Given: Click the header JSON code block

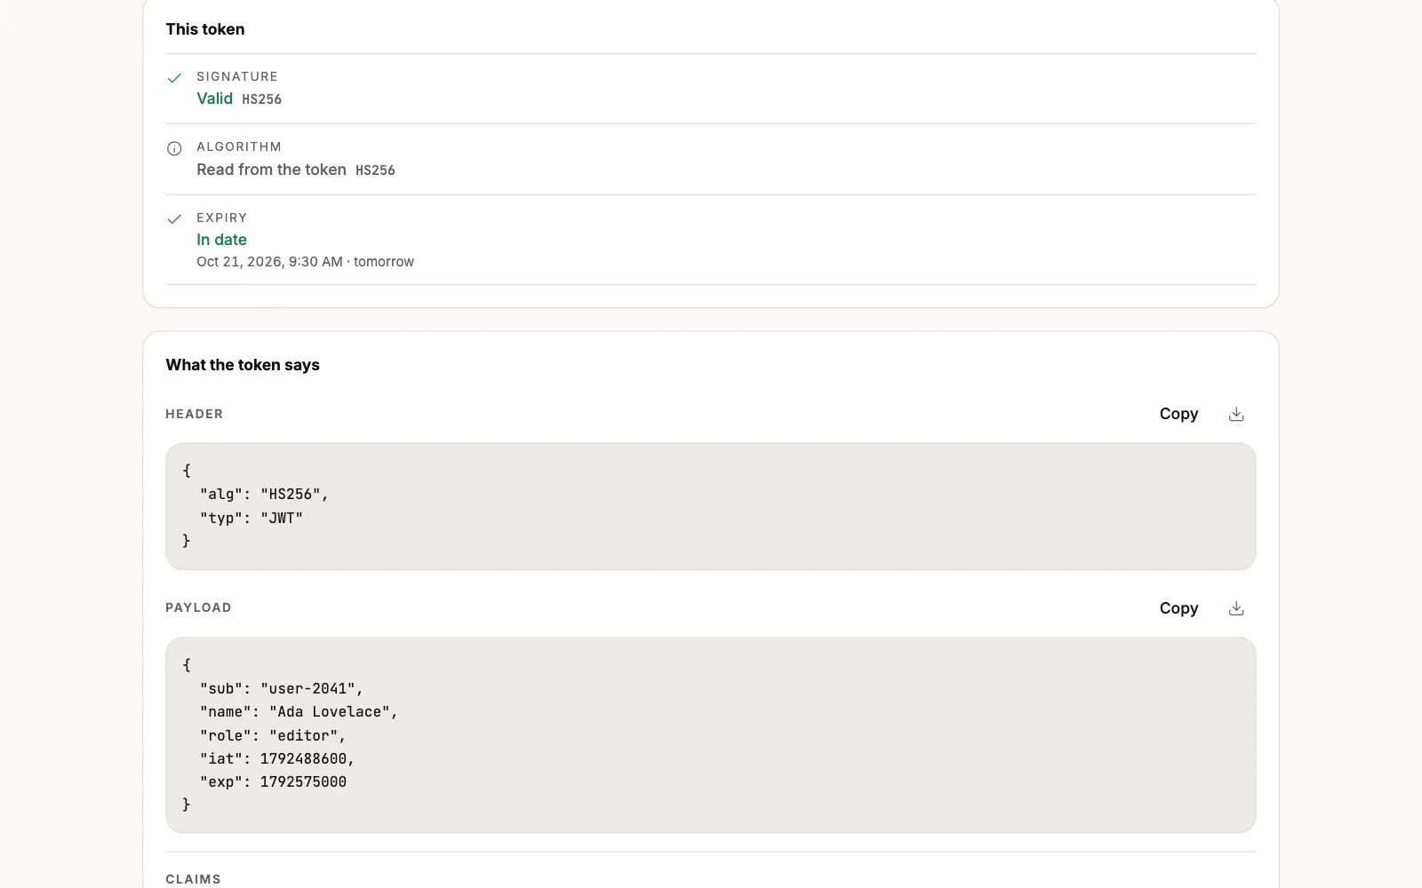Looking at the screenshot, I should pyautogui.click(x=710, y=506).
